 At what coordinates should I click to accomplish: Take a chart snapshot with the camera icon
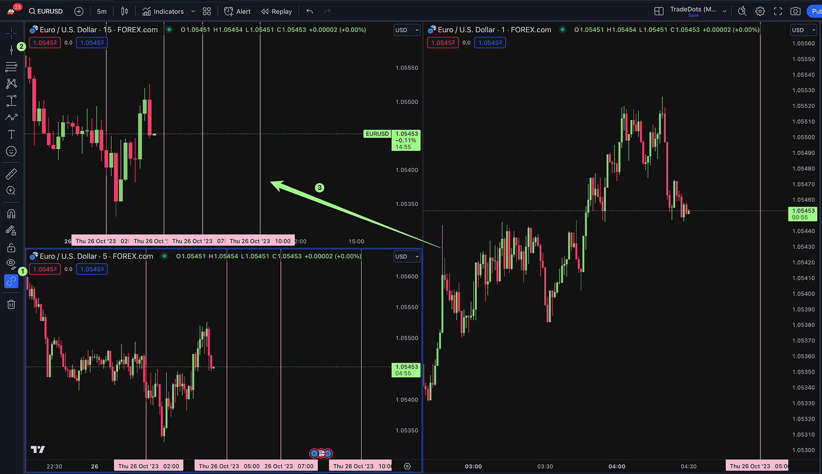796,11
